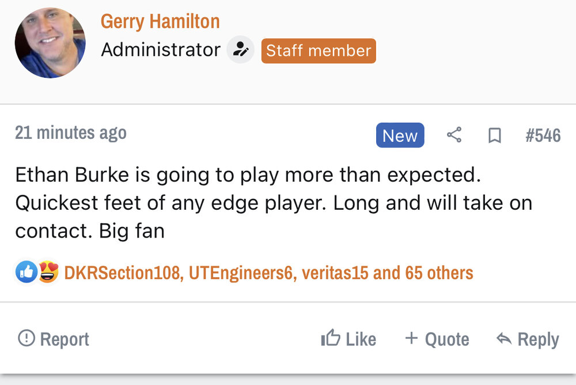
Task: Report this post
Action: [54, 339]
